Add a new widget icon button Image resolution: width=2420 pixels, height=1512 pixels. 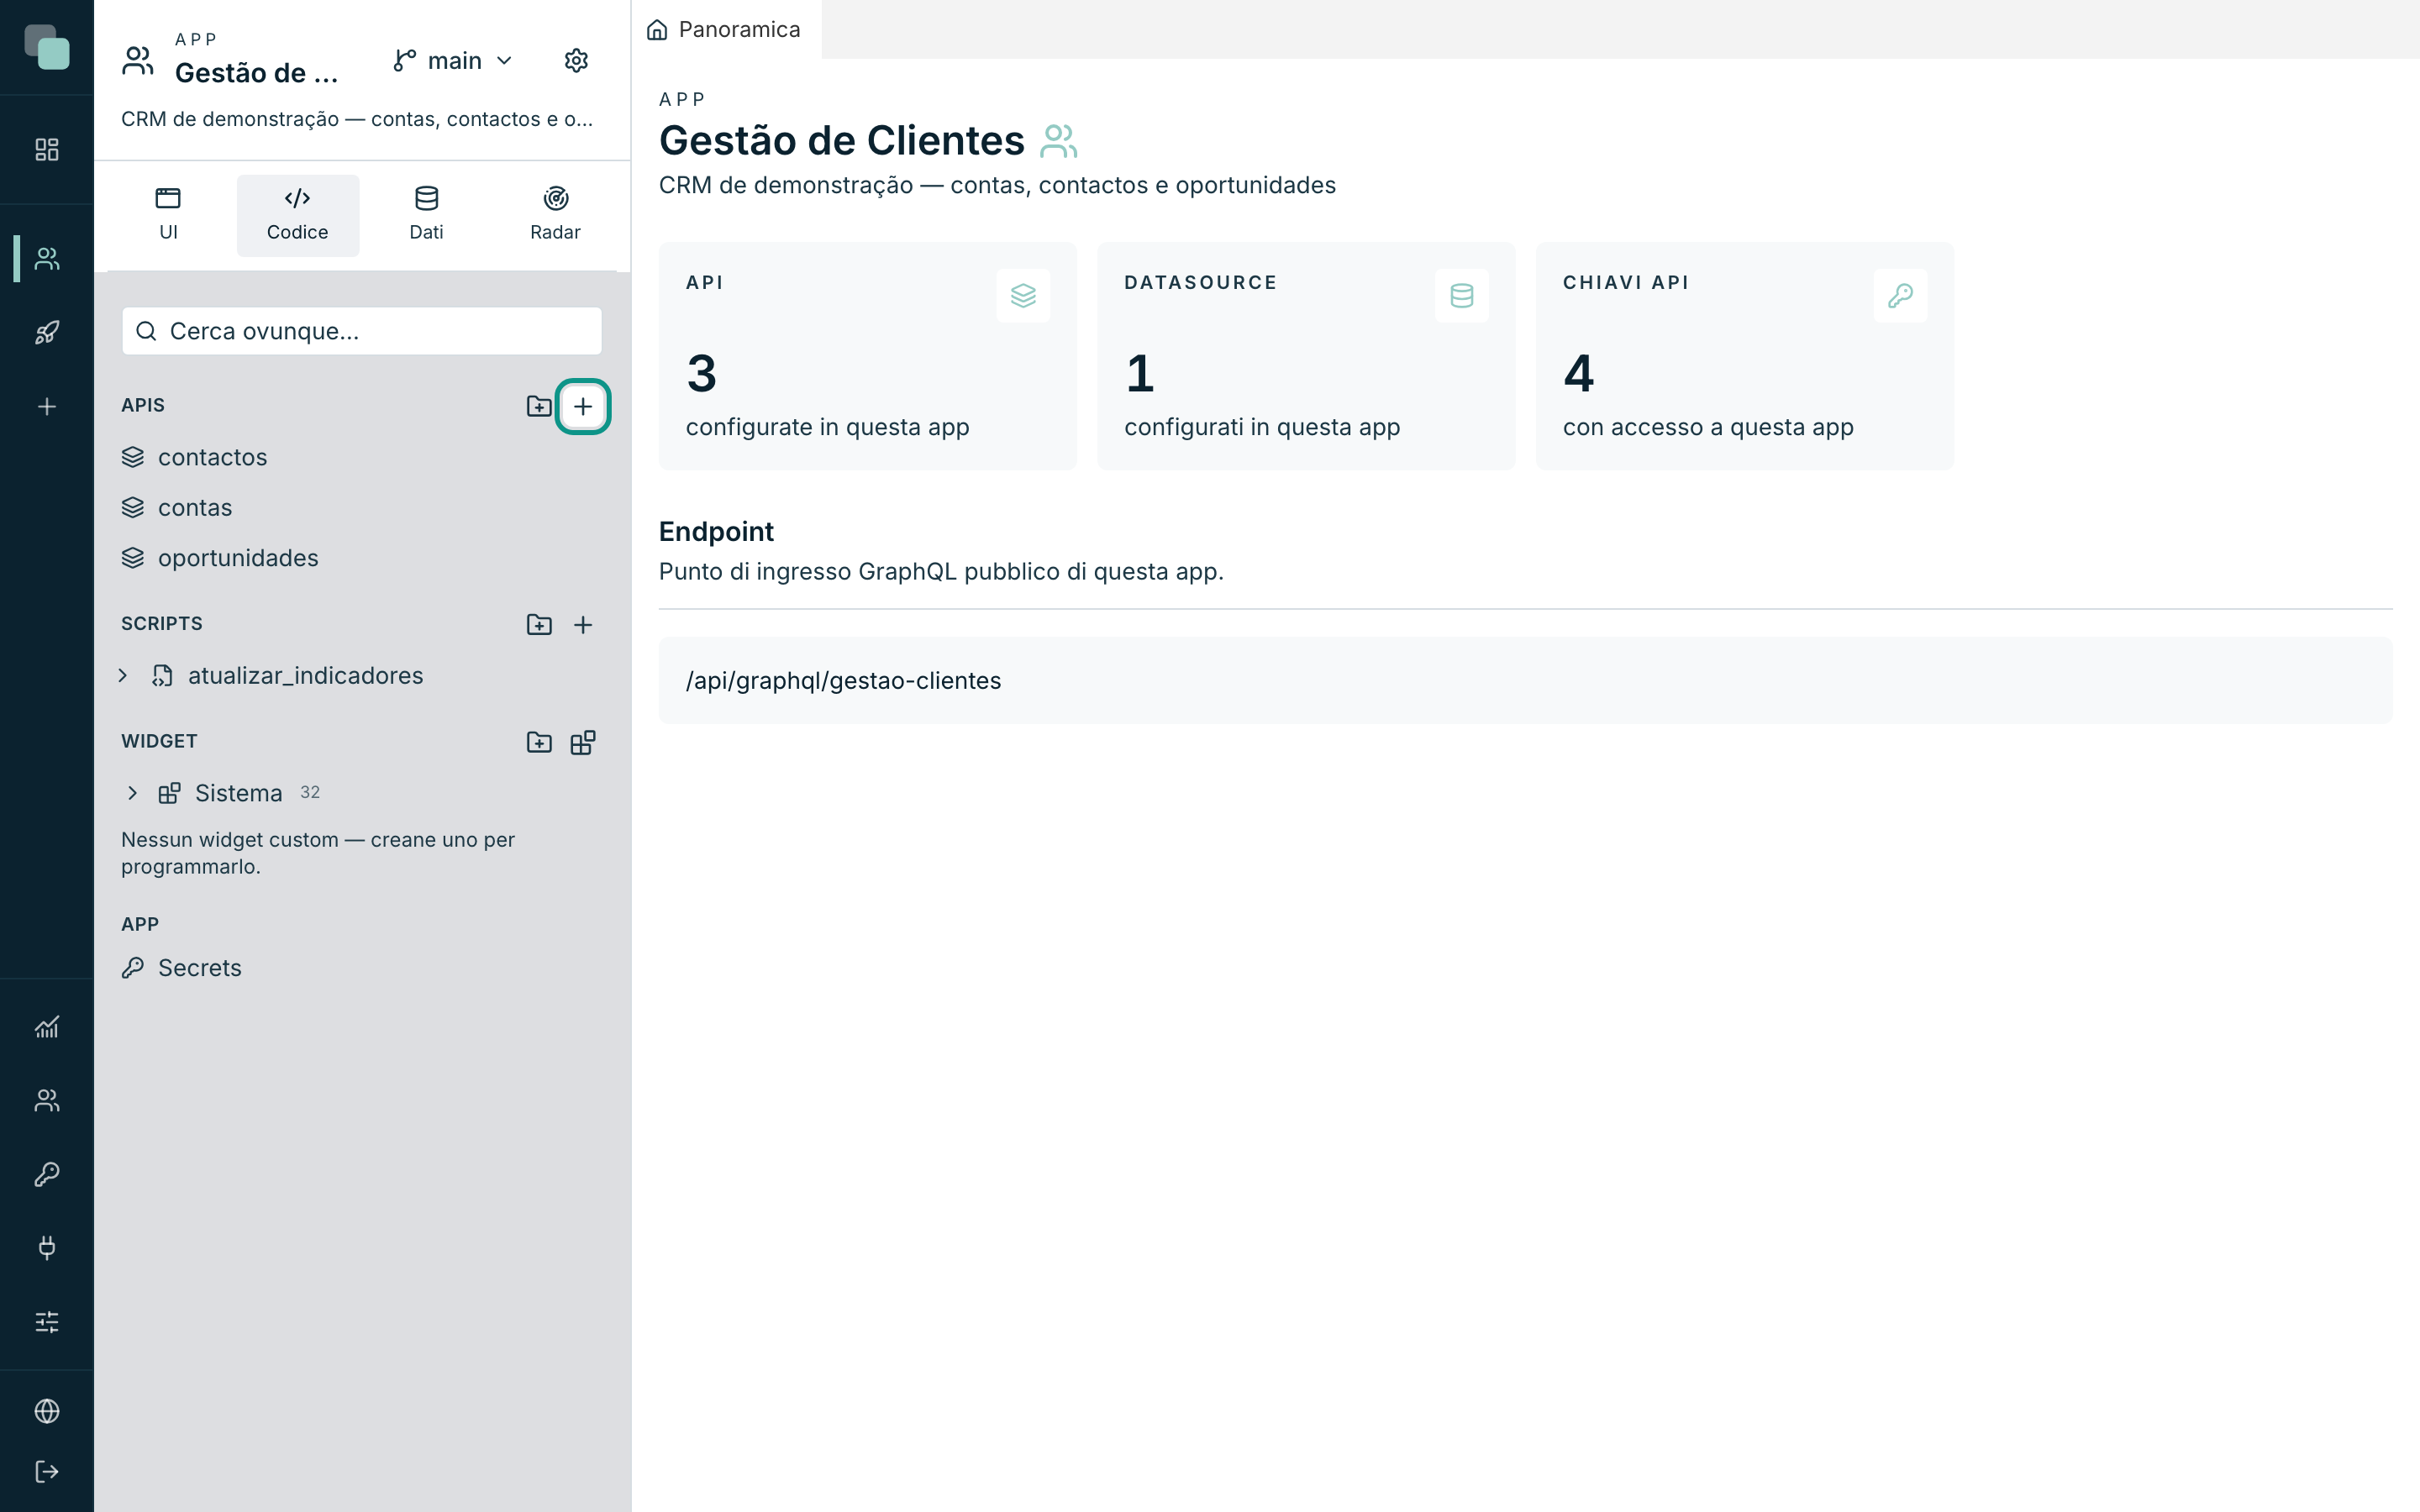point(583,742)
